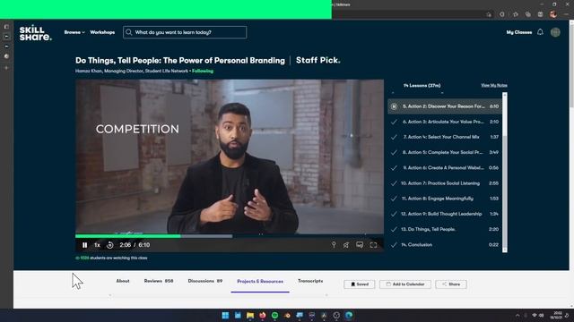Screen dimensions: 574x322
Task: Open My Classes
Action: coord(518,32)
